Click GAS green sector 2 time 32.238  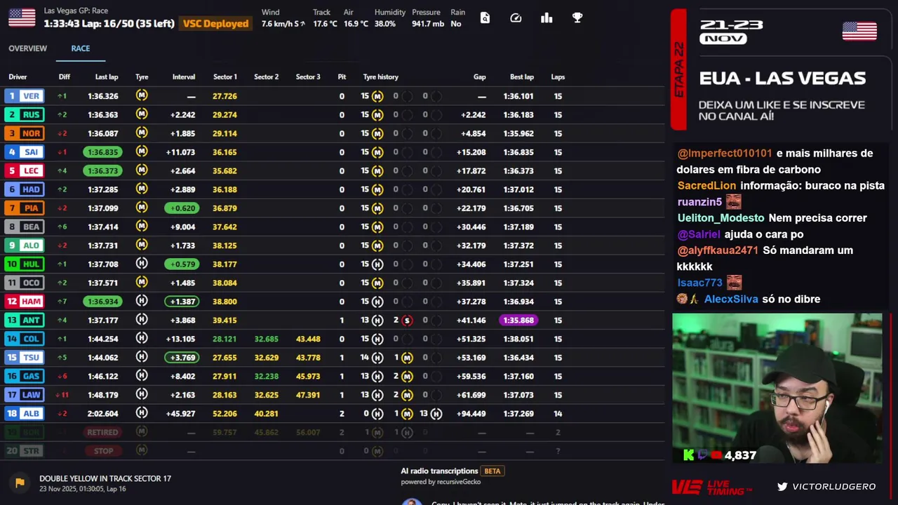[267, 377]
